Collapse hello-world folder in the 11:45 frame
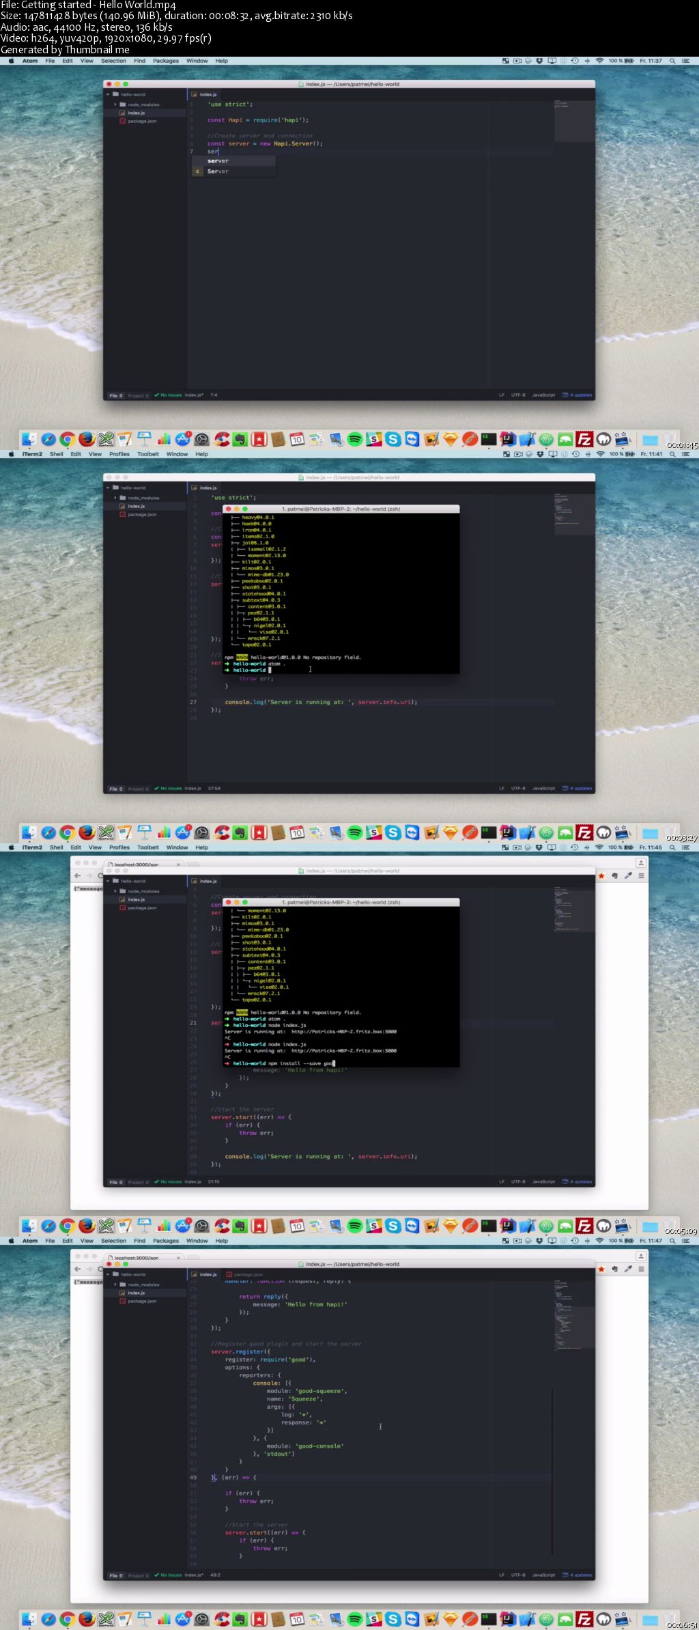This screenshot has height=1630, width=699. click(x=108, y=882)
